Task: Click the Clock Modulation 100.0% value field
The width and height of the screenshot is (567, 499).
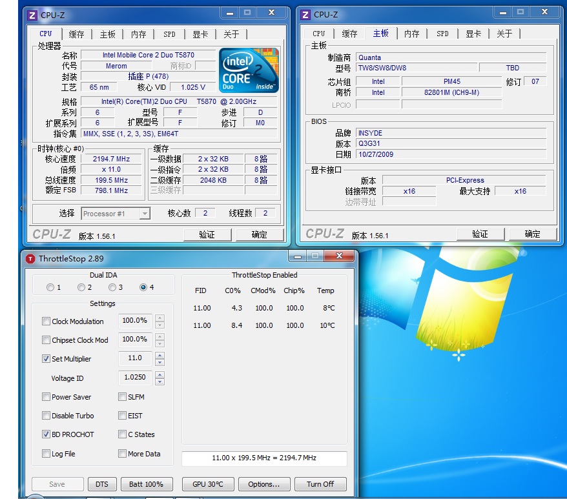Action: coord(135,321)
